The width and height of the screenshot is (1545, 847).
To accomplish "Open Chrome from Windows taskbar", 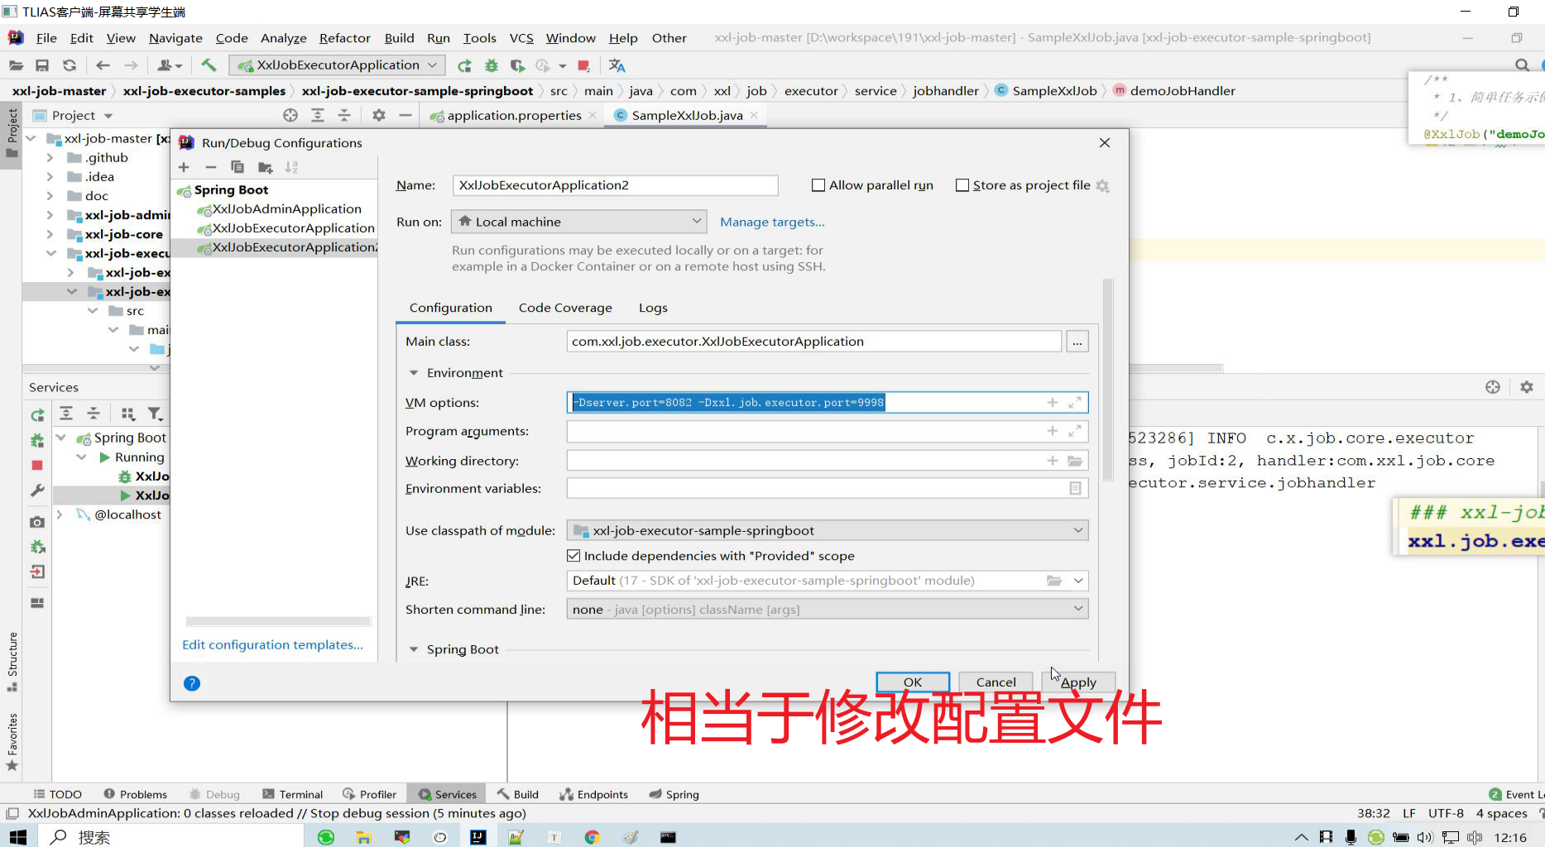I will coord(592,837).
